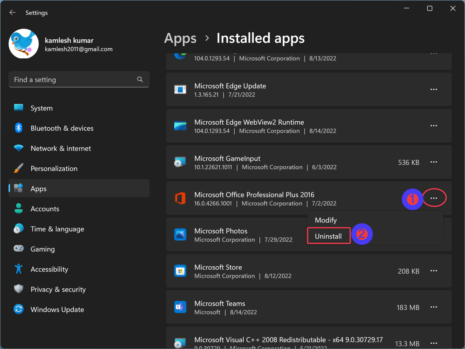Click the Personalization paintbrush icon

click(18, 168)
